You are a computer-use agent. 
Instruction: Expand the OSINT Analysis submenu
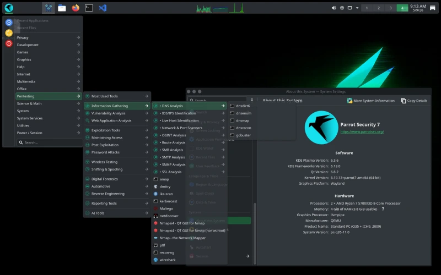(x=189, y=135)
